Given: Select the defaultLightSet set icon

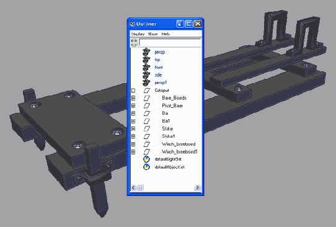Looking at the screenshot, I should click(146, 159).
